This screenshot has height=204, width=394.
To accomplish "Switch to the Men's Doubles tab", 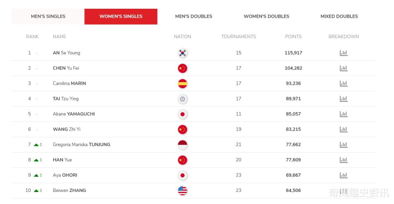I will click(x=193, y=16).
